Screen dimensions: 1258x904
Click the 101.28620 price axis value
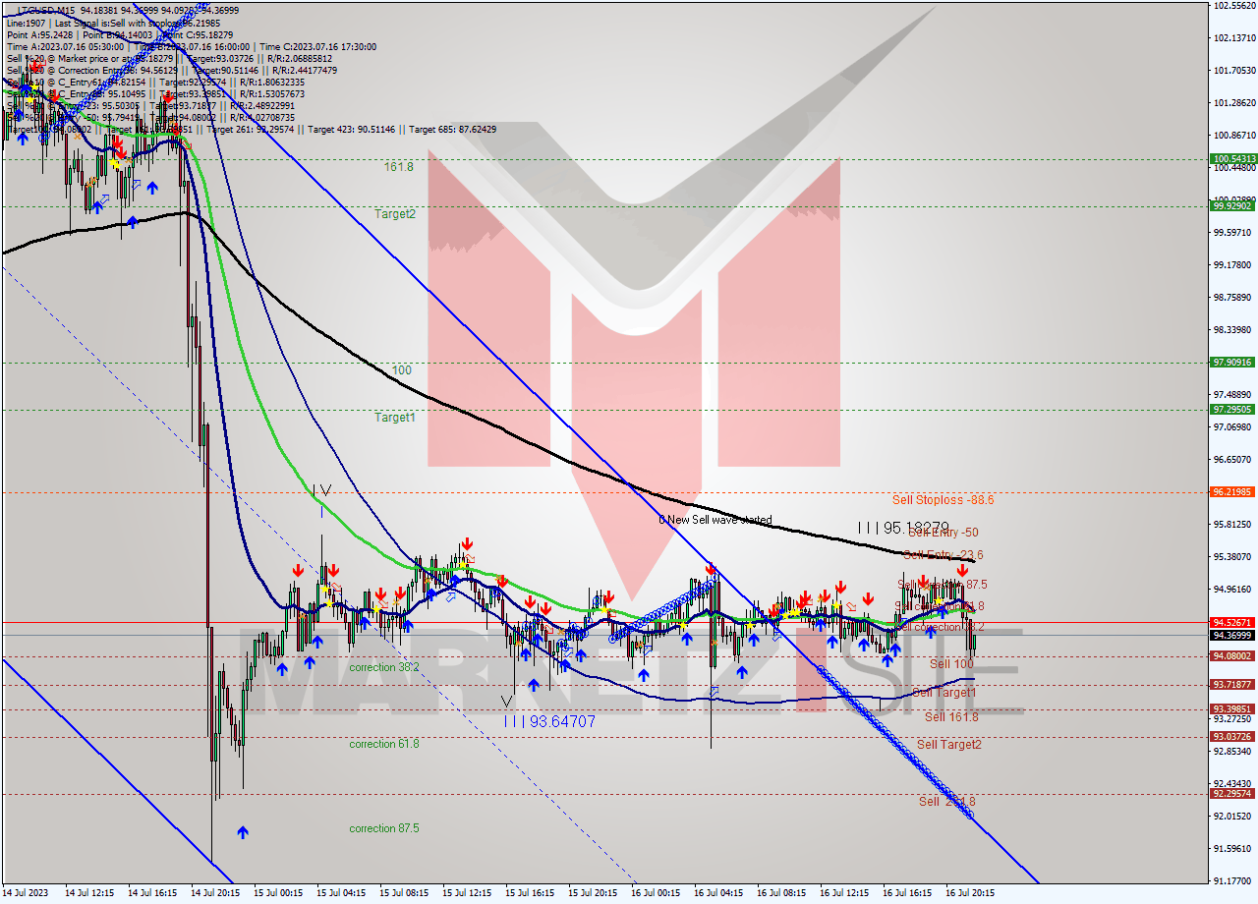point(1234,102)
